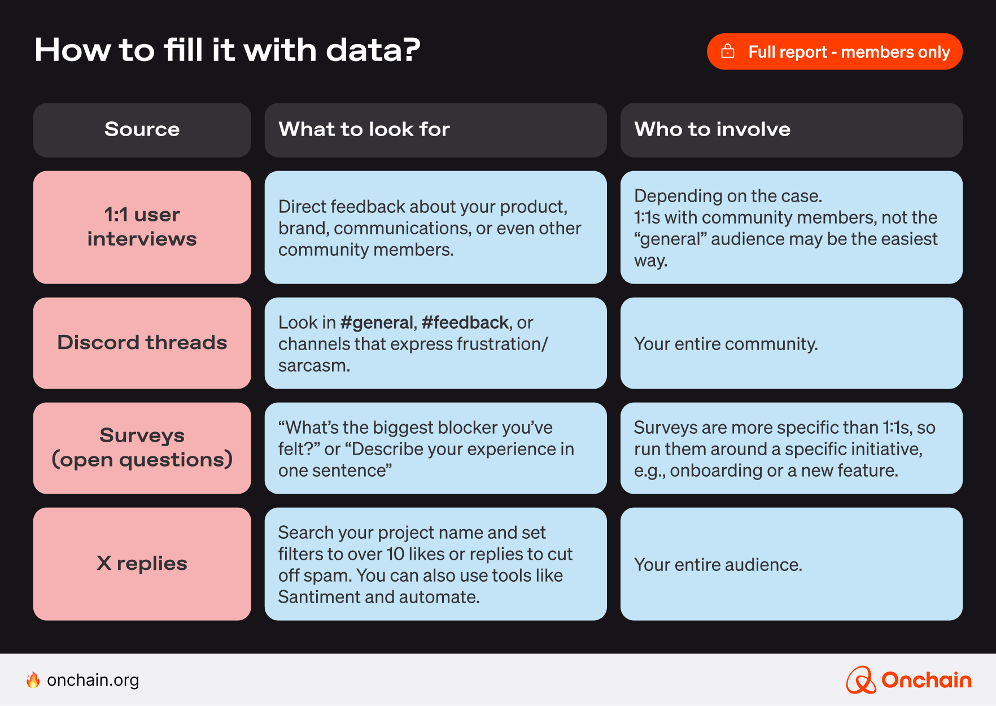Click the fire emoji beside onchain.org

pos(33,680)
